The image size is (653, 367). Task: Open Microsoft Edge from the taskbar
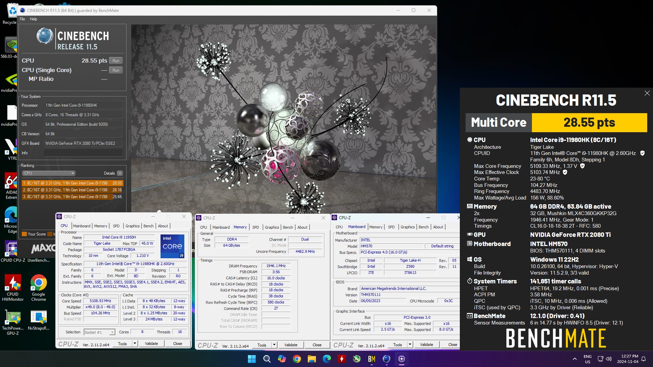(x=327, y=359)
